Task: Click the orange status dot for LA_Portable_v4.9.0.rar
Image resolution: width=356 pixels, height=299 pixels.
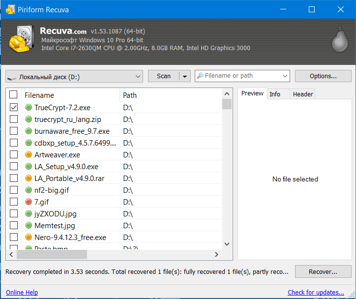Action: point(29,178)
